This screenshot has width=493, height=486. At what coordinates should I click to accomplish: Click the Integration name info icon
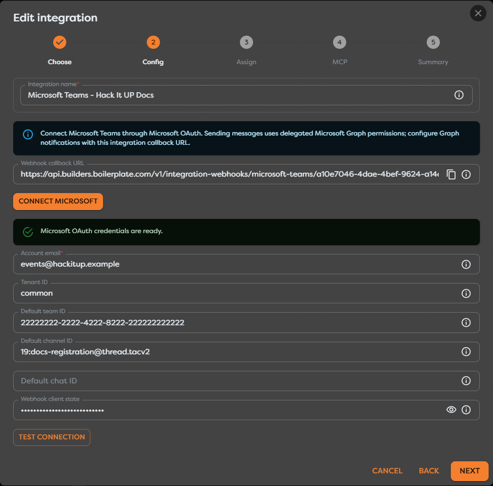pyautogui.click(x=458, y=95)
